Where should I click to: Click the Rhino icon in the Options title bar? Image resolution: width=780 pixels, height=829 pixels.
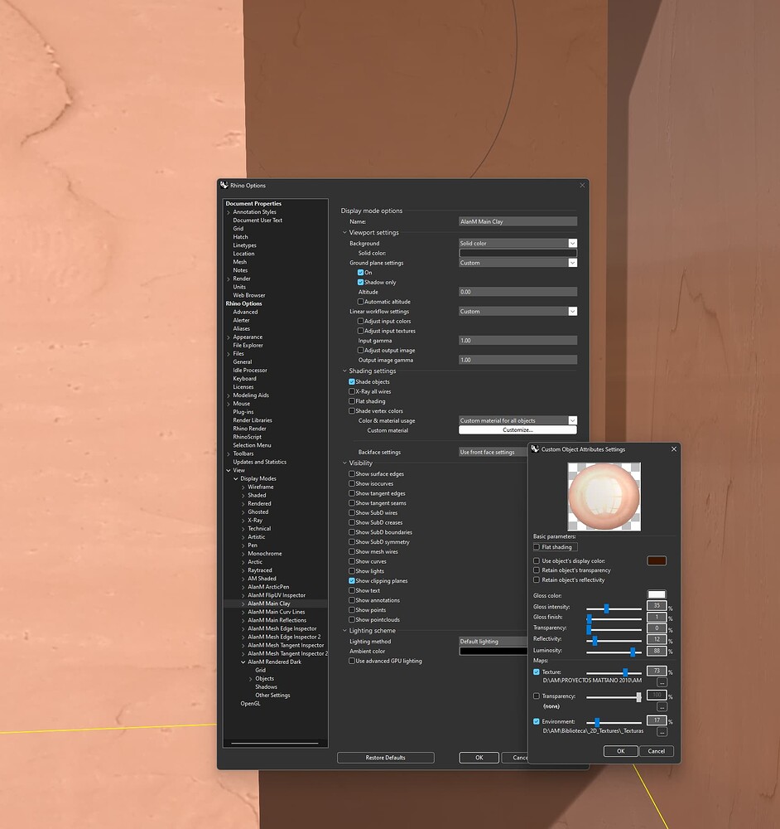coord(224,185)
